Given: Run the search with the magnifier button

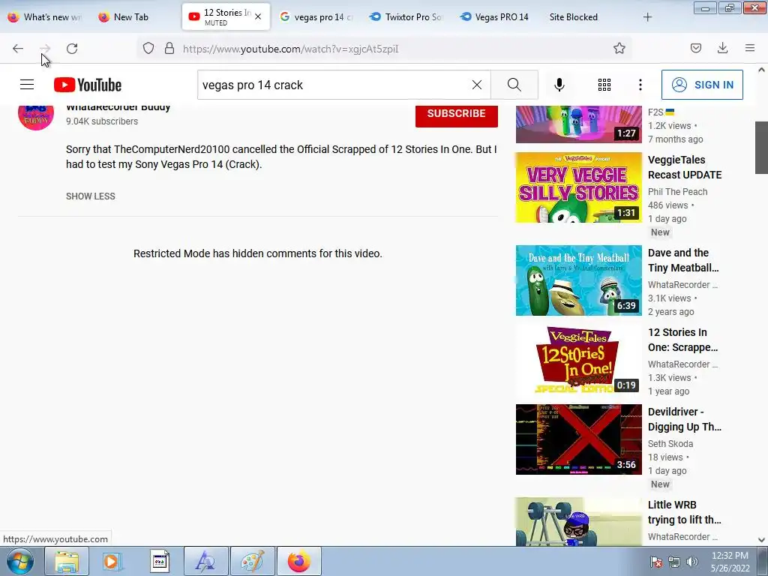Looking at the screenshot, I should point(514,85).
